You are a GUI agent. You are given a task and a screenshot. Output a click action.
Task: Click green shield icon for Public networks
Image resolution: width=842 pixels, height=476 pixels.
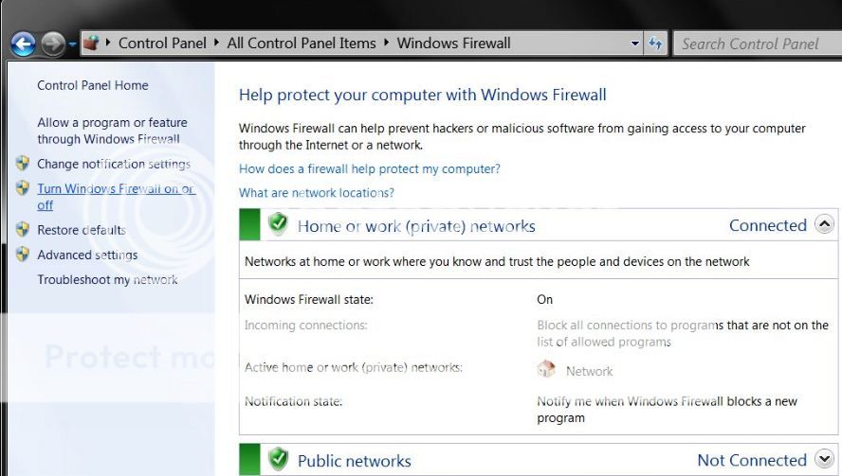pyautogui.click(x=278, y=459)
